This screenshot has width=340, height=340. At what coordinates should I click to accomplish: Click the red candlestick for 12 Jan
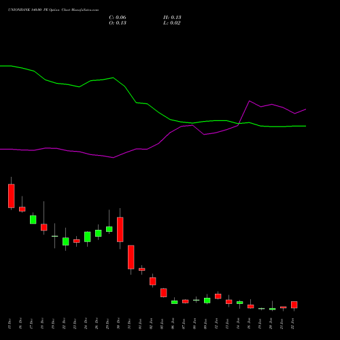[x=218, y=296]
